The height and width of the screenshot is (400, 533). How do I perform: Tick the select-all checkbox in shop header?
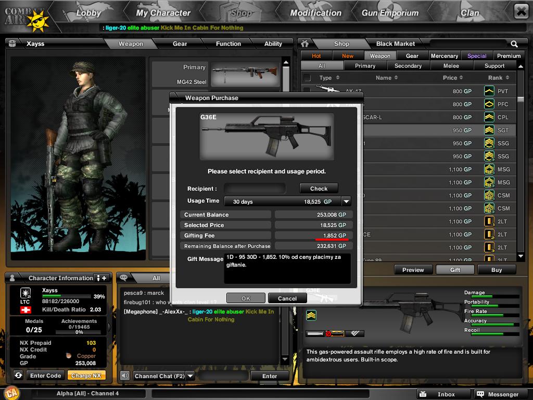[307, 78]
